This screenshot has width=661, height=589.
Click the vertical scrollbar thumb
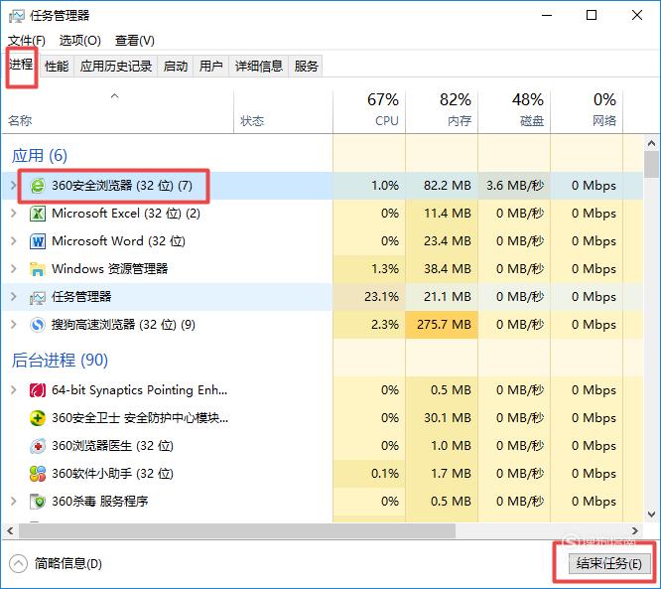[x=651, y=165]
